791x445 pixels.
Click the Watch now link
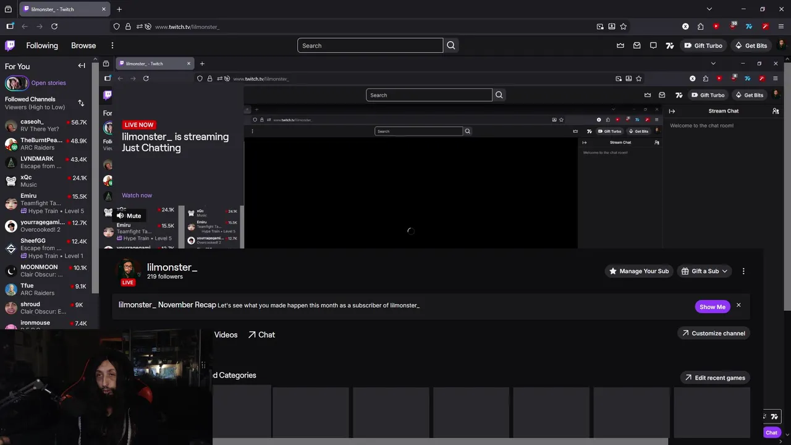click(x=137, y=195)
